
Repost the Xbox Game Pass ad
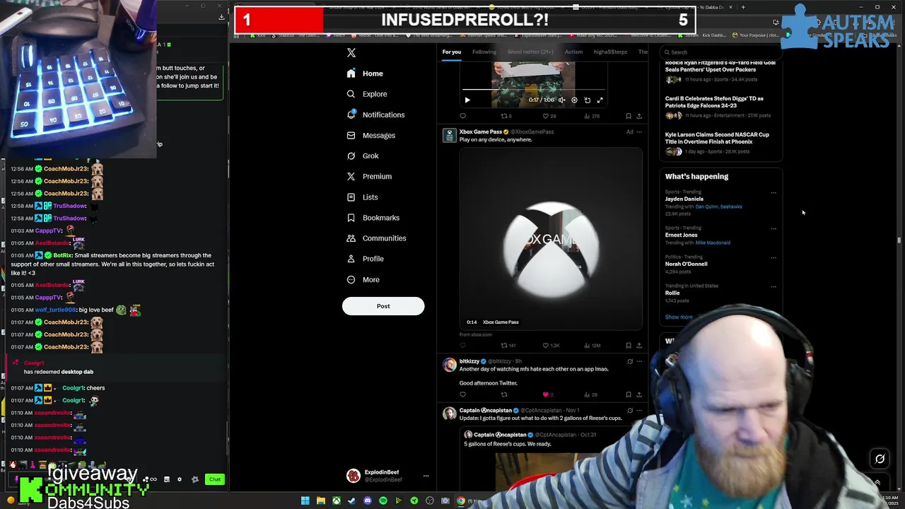pos(508,346)
